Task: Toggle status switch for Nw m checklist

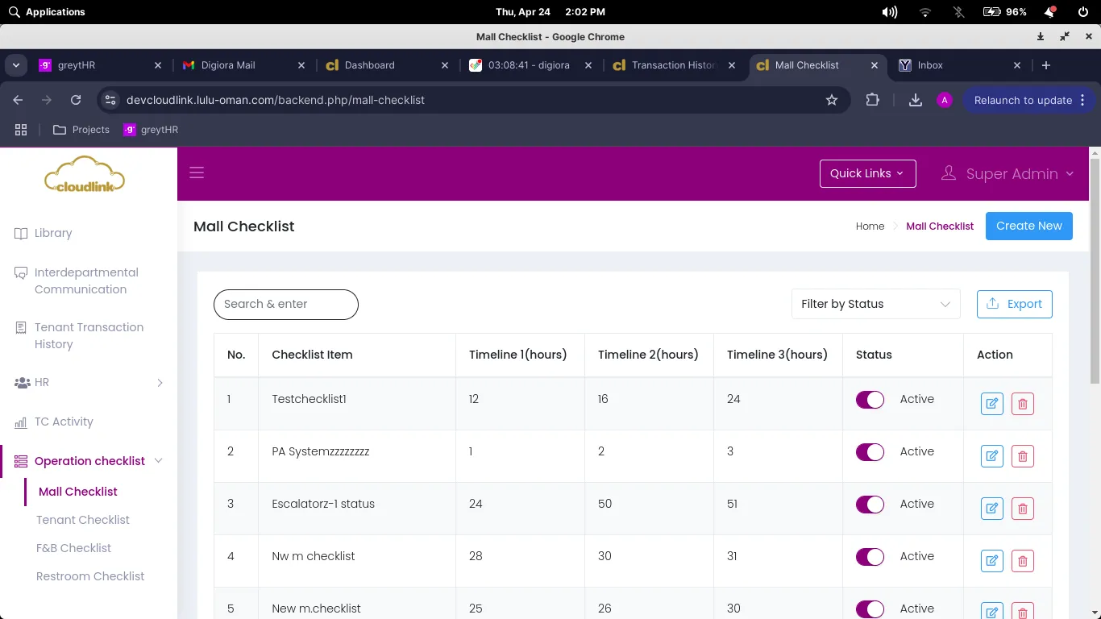Action: click(x=870, y=557)
